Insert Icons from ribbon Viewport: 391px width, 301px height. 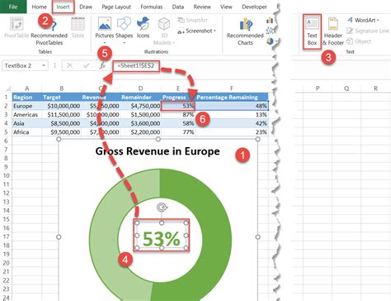pyautogui.click(x=143, y=27)
